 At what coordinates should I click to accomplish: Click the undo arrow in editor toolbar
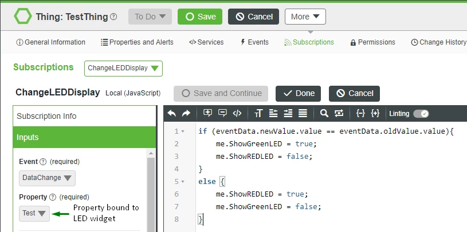[x=171, y=114]
